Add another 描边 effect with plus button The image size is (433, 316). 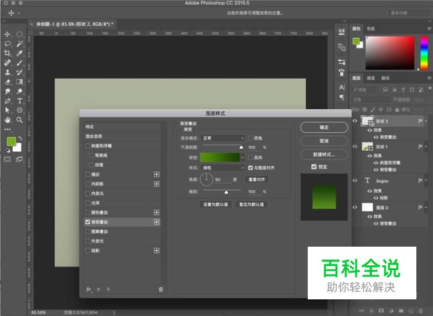(x=157, y=175)
